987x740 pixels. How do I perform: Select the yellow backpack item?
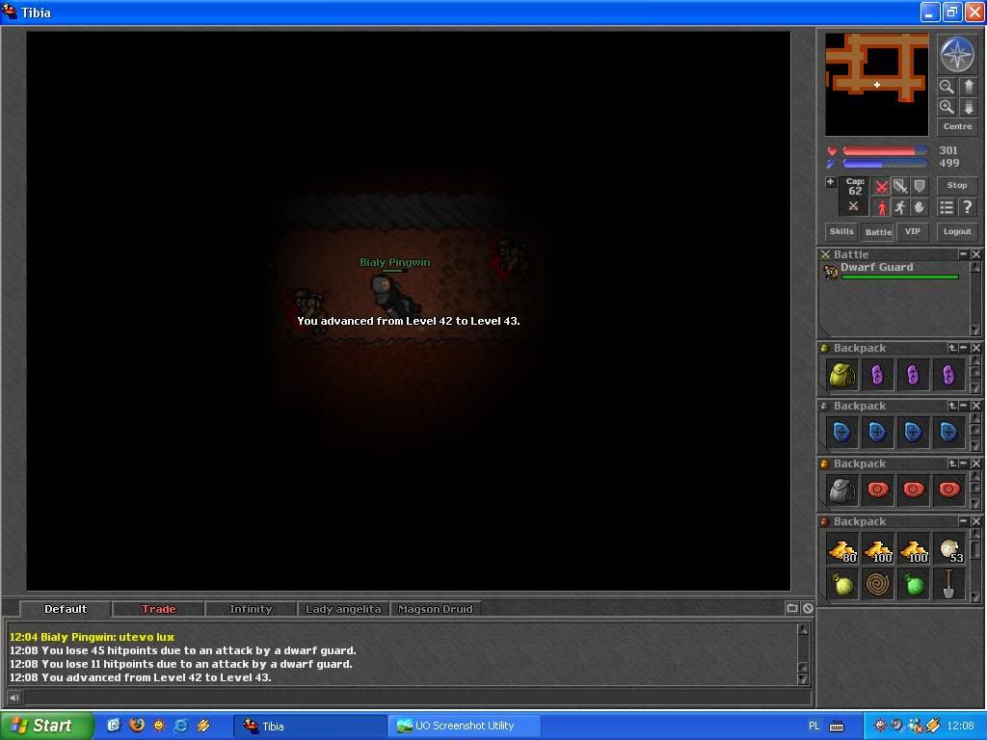point(841,376)
